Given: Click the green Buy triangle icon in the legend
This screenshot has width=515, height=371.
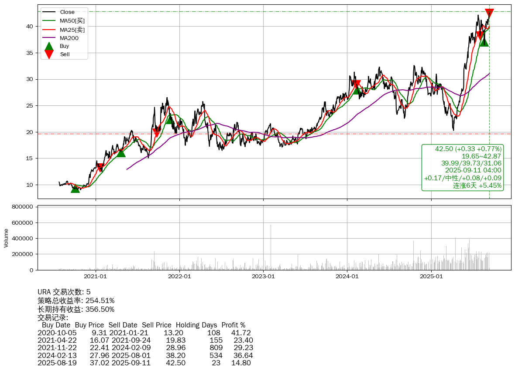Looking at the screenshot, I should click(x=49, y=46).
